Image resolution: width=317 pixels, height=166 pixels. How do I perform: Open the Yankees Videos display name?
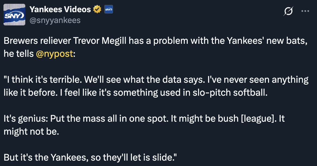(60, 9)
